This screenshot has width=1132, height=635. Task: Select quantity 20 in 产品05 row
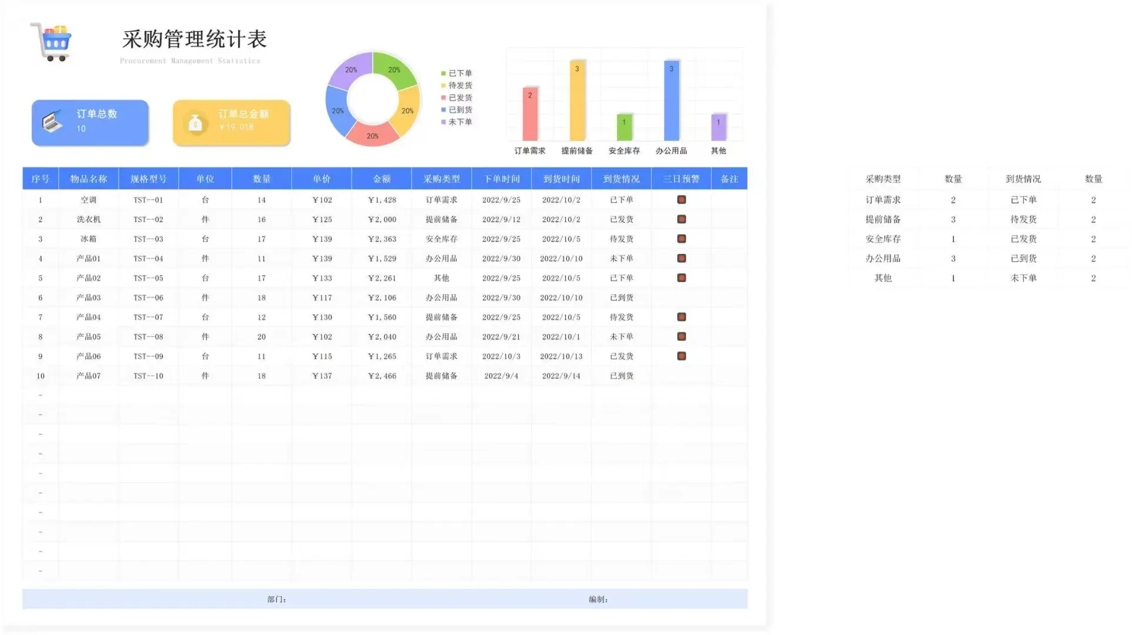tap(262, 336)
